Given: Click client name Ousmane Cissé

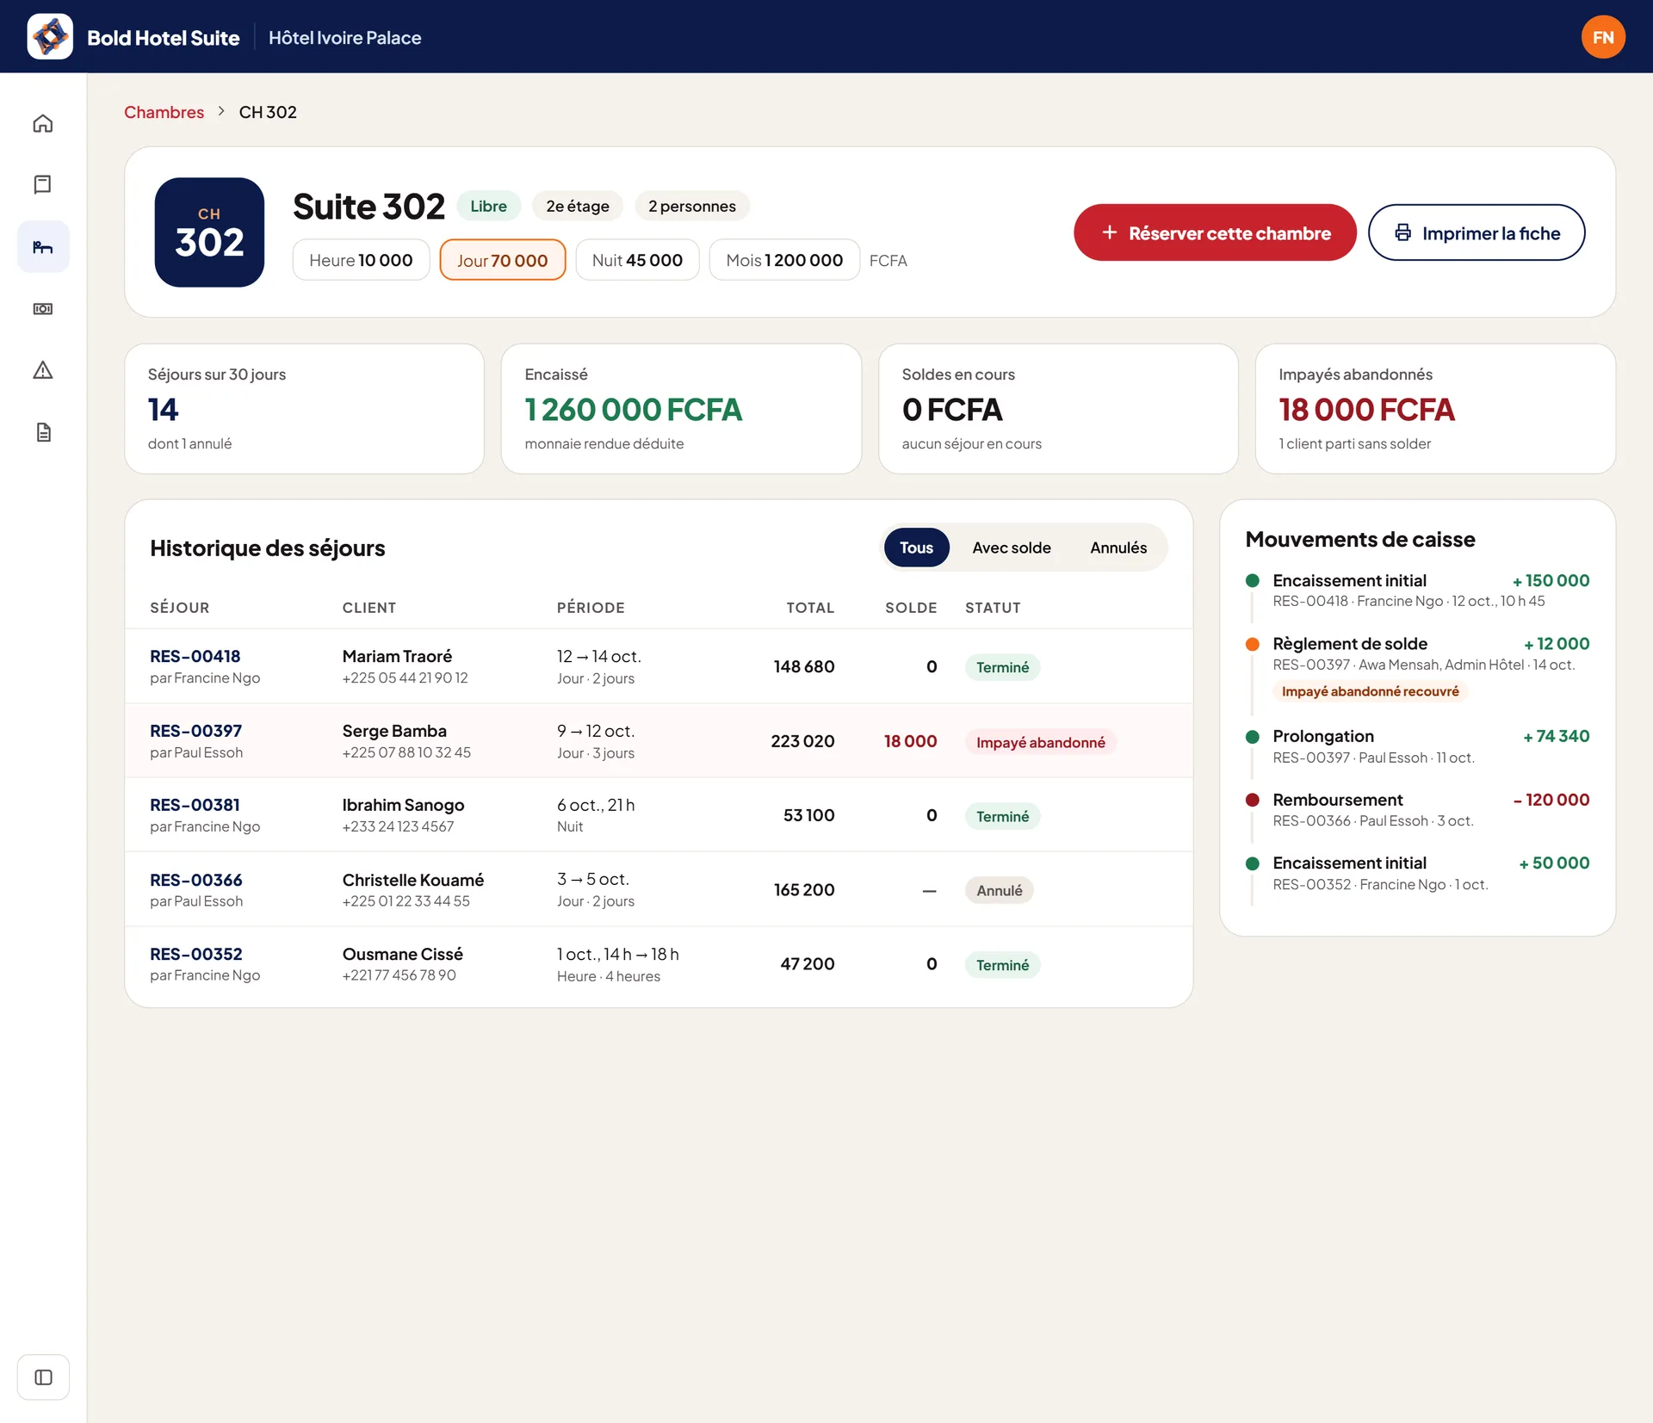Looking at the screenshot, I should point(403,954).
